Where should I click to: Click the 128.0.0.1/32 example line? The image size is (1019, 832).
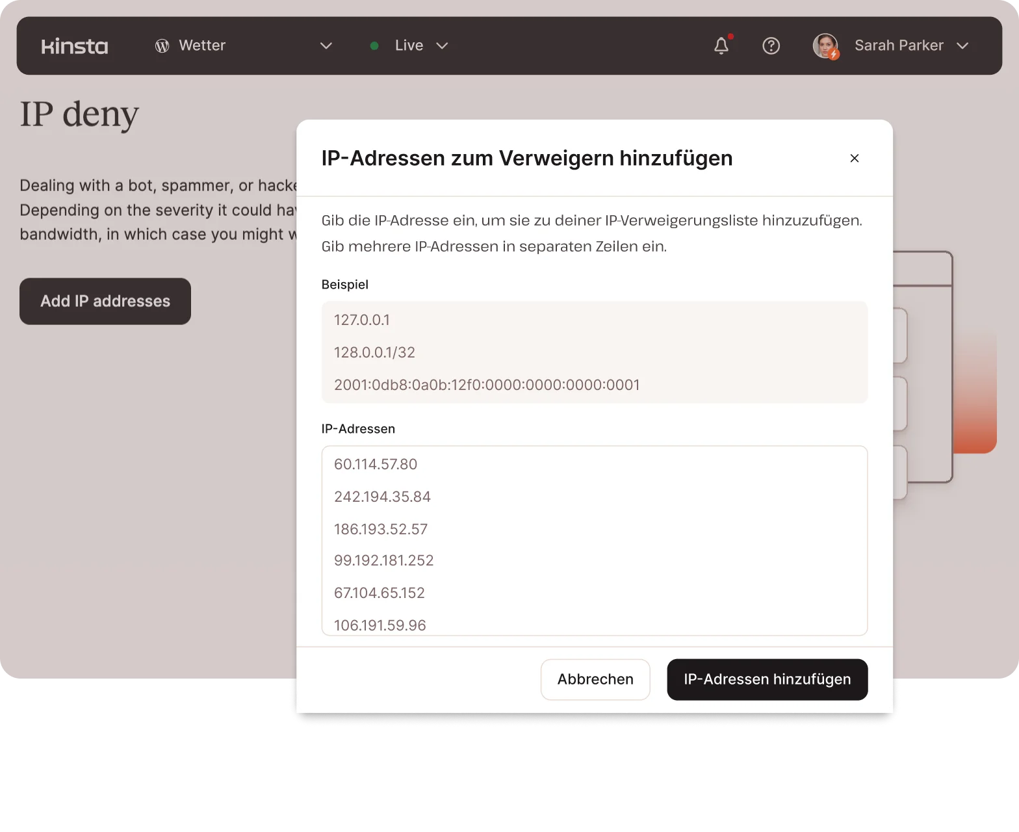(x=374, y=352)
